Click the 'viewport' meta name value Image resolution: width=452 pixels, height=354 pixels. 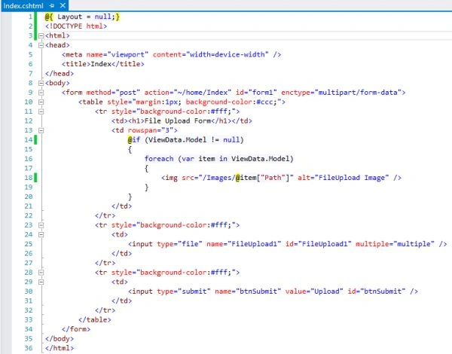(128, 54)
